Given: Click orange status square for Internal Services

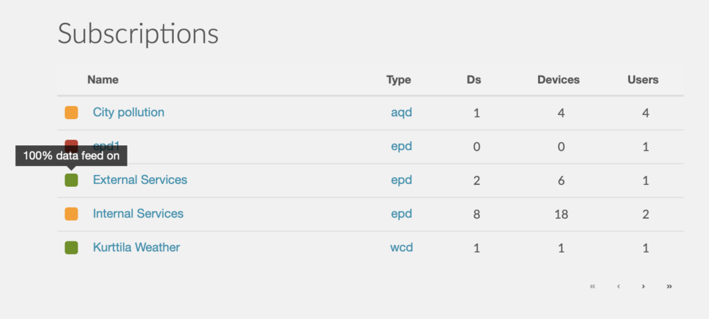Looking at the screenshot, I should 71,215.
